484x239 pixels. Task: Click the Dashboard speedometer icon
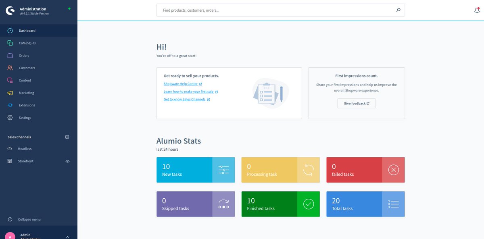tap(10, 31)
